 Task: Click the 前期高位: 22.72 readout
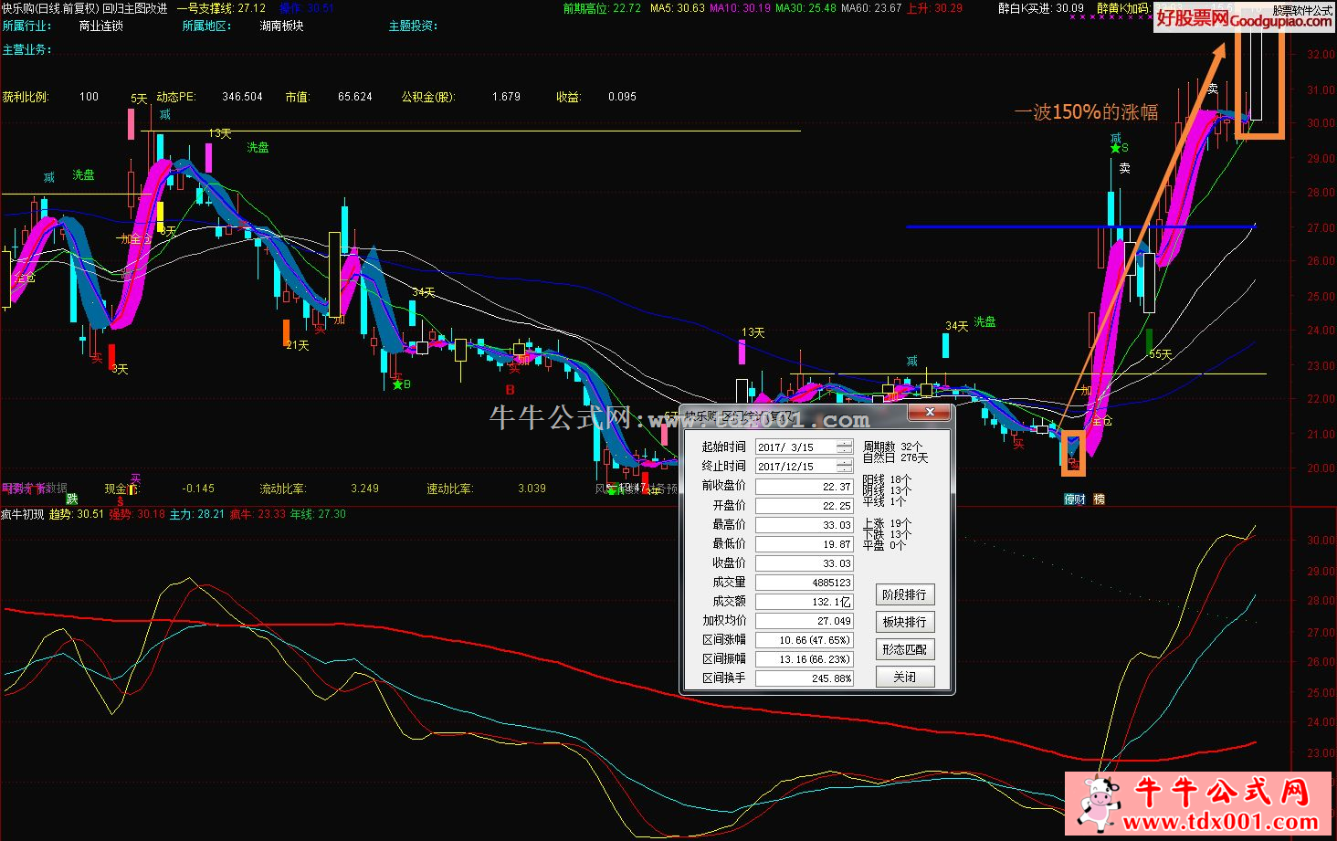(x=602, y=8)
